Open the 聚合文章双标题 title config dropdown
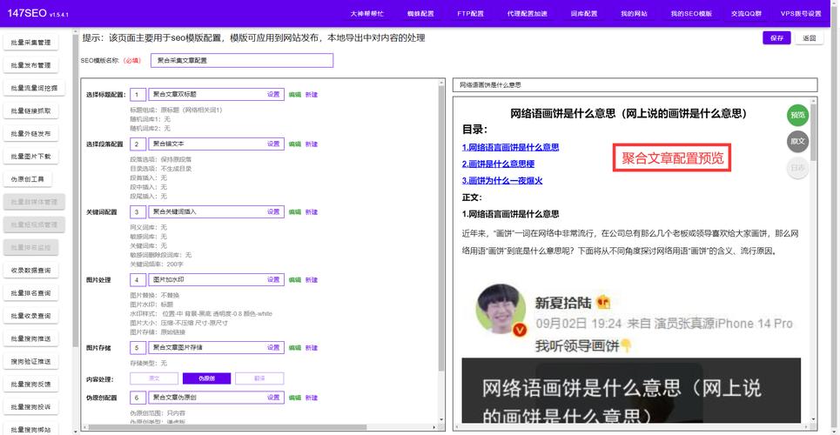The width and height of the screenshot is (840, 435). click(215, 94)
